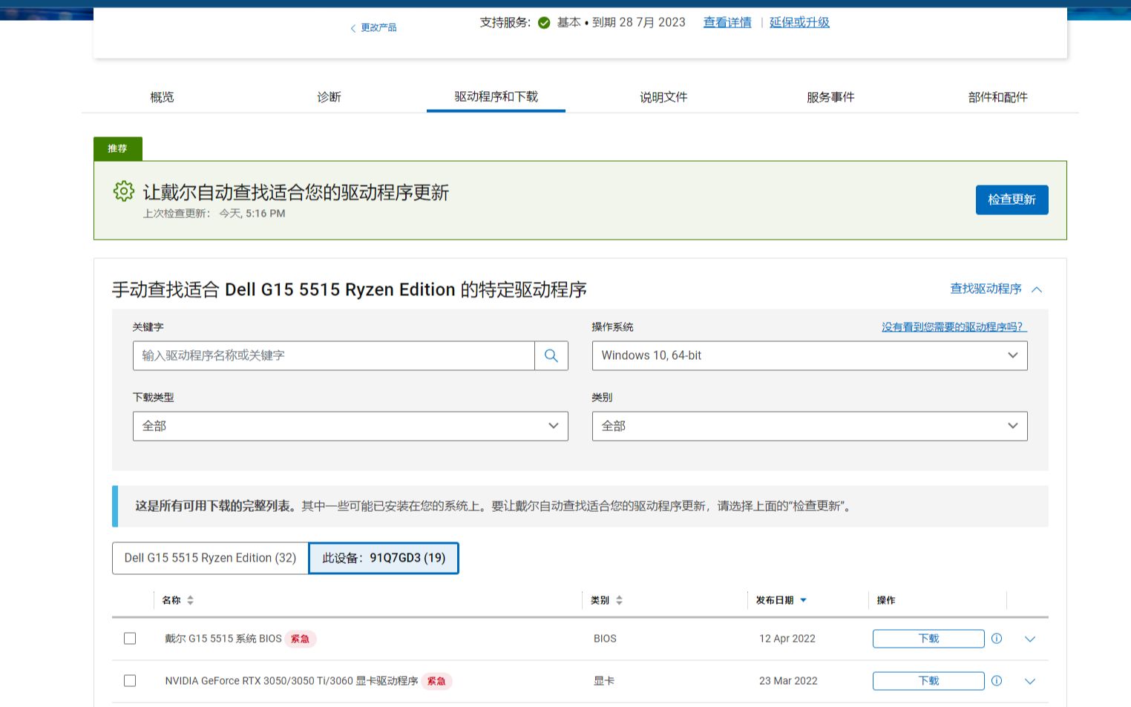Click the 12 Apr 2022 date cell
The height and width of the screenshot is (707, 1131).
[x=787, y=639]
